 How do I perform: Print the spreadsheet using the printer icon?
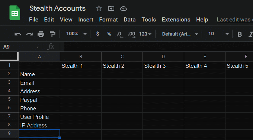tap(41, 34)
